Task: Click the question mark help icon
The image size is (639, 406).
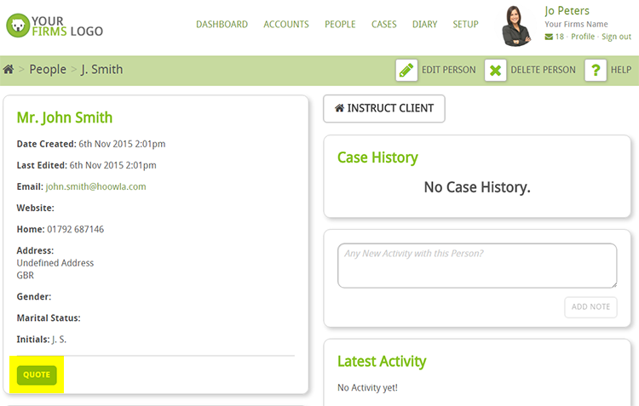Action: click(x=596, y=70)
